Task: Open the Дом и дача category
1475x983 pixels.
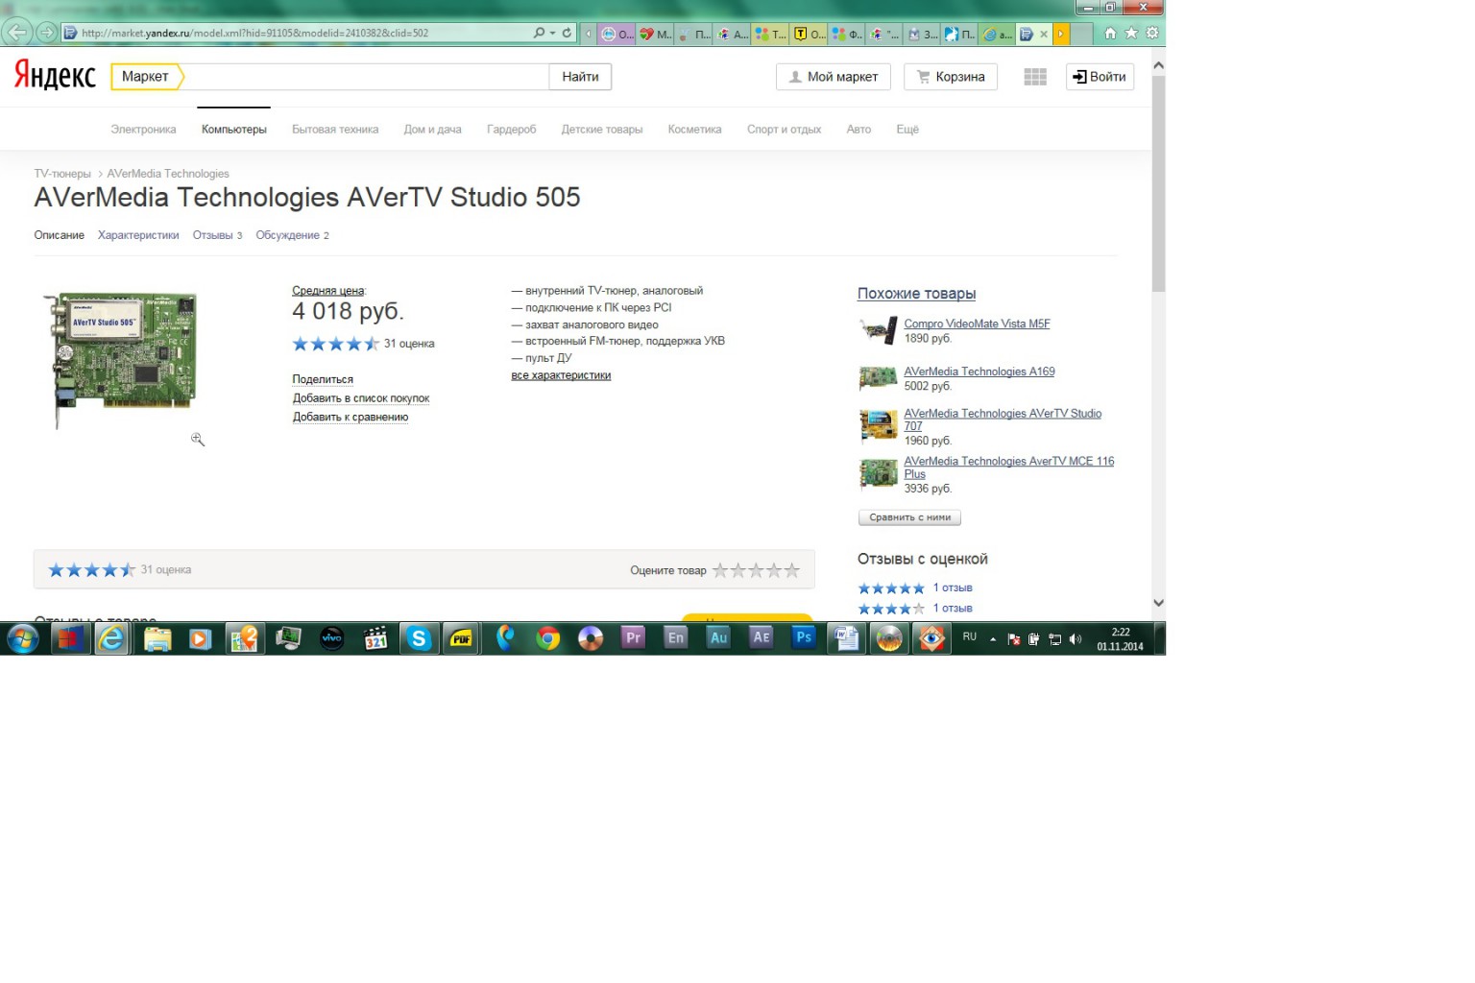Action: pyautogui.click(x=432, y=130)
